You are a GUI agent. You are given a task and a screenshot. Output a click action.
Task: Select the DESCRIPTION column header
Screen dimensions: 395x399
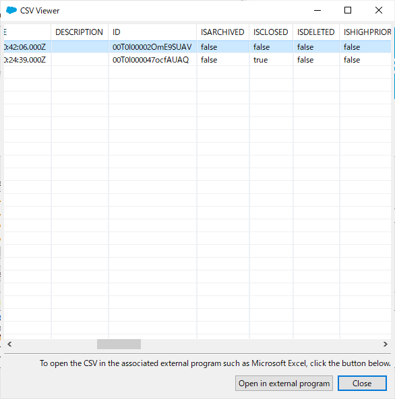click(80, 32)
